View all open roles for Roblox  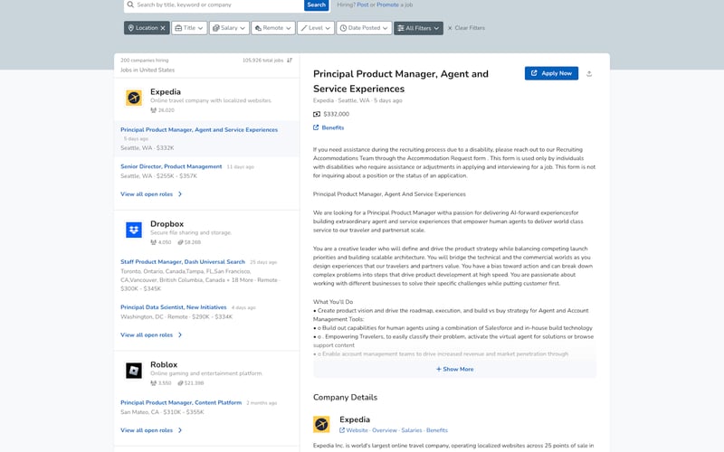[x=151, y=430]
